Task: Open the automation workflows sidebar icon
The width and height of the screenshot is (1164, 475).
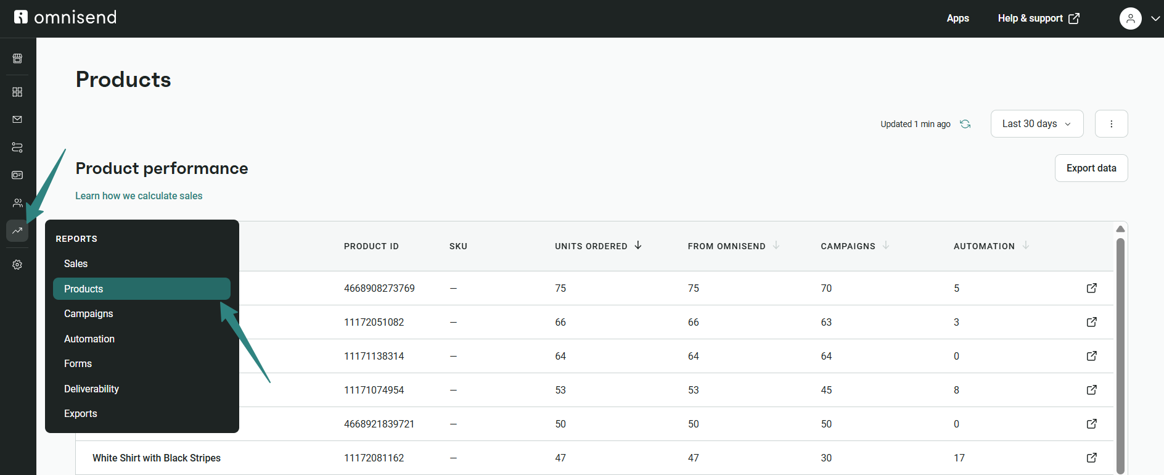Action: 17,147
